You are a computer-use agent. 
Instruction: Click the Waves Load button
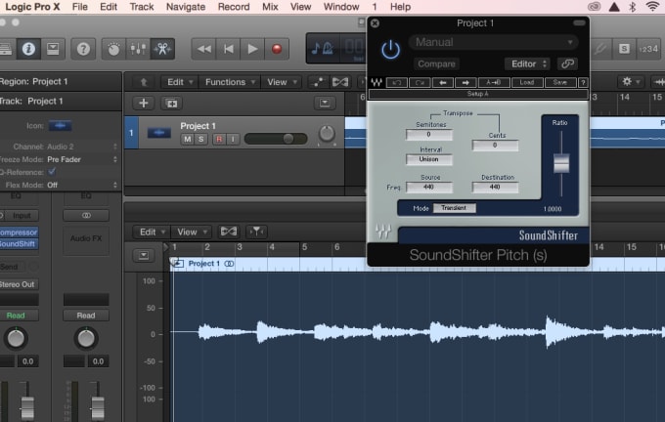pos(527,83)
